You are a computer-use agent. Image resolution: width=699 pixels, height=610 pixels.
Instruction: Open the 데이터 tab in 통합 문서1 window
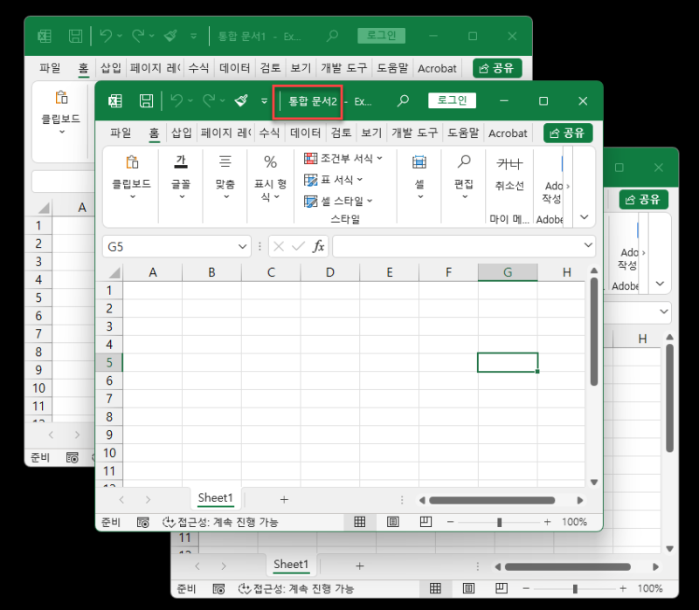coord(234,68)
